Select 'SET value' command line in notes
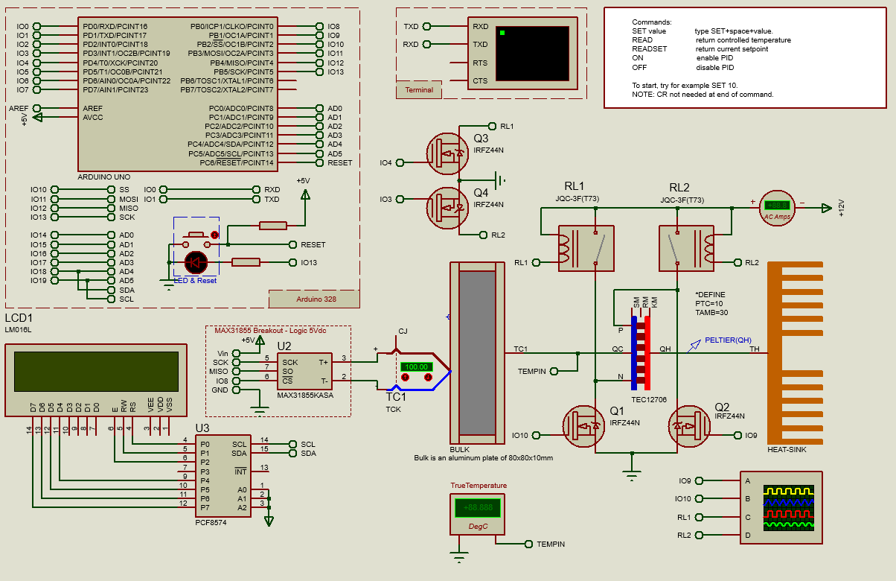Screen dimensions: 896x581 703,31
